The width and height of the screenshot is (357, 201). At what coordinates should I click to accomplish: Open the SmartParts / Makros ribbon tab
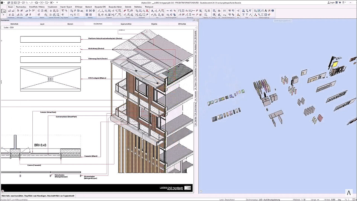tap(37, 7)
